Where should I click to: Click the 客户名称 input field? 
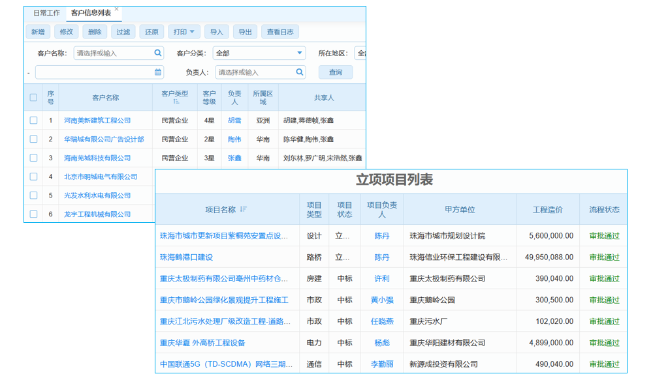pos(114,53)
